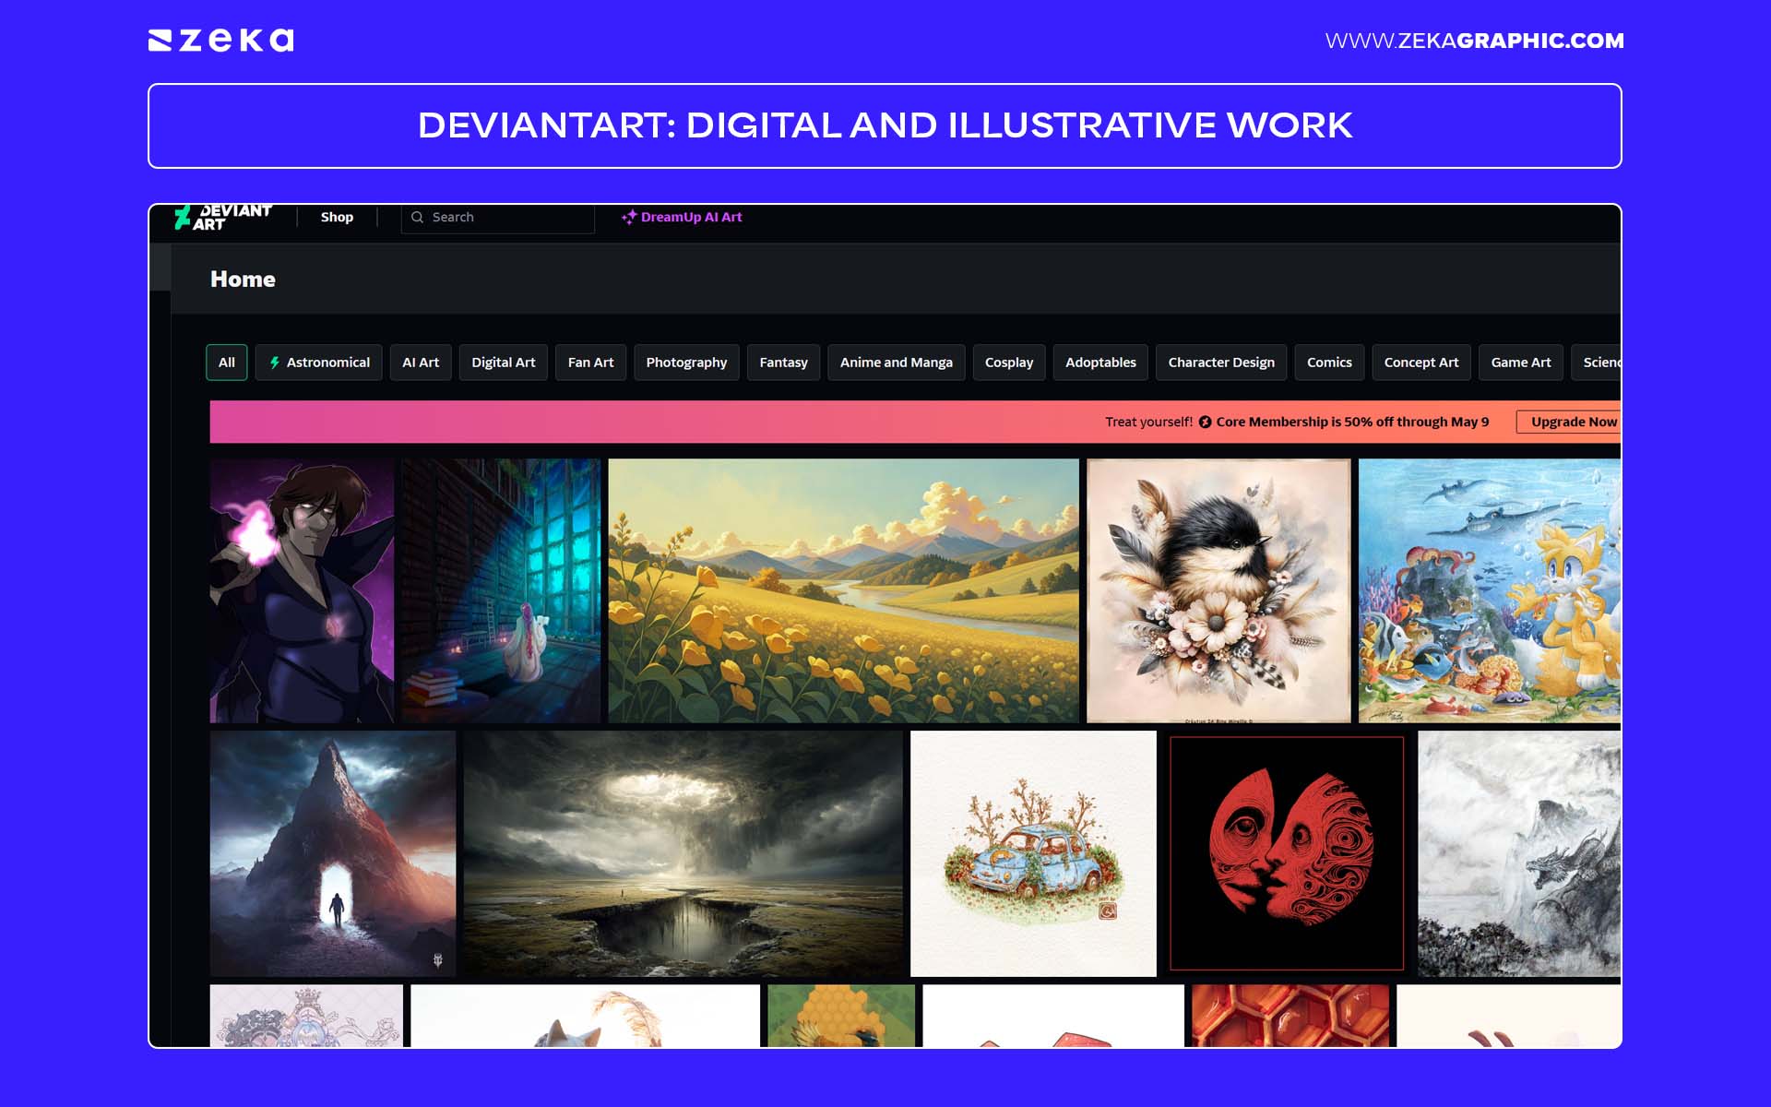Open the yellow flower field landscape artwork
1771x1107 pixels.
click(842, 590)
